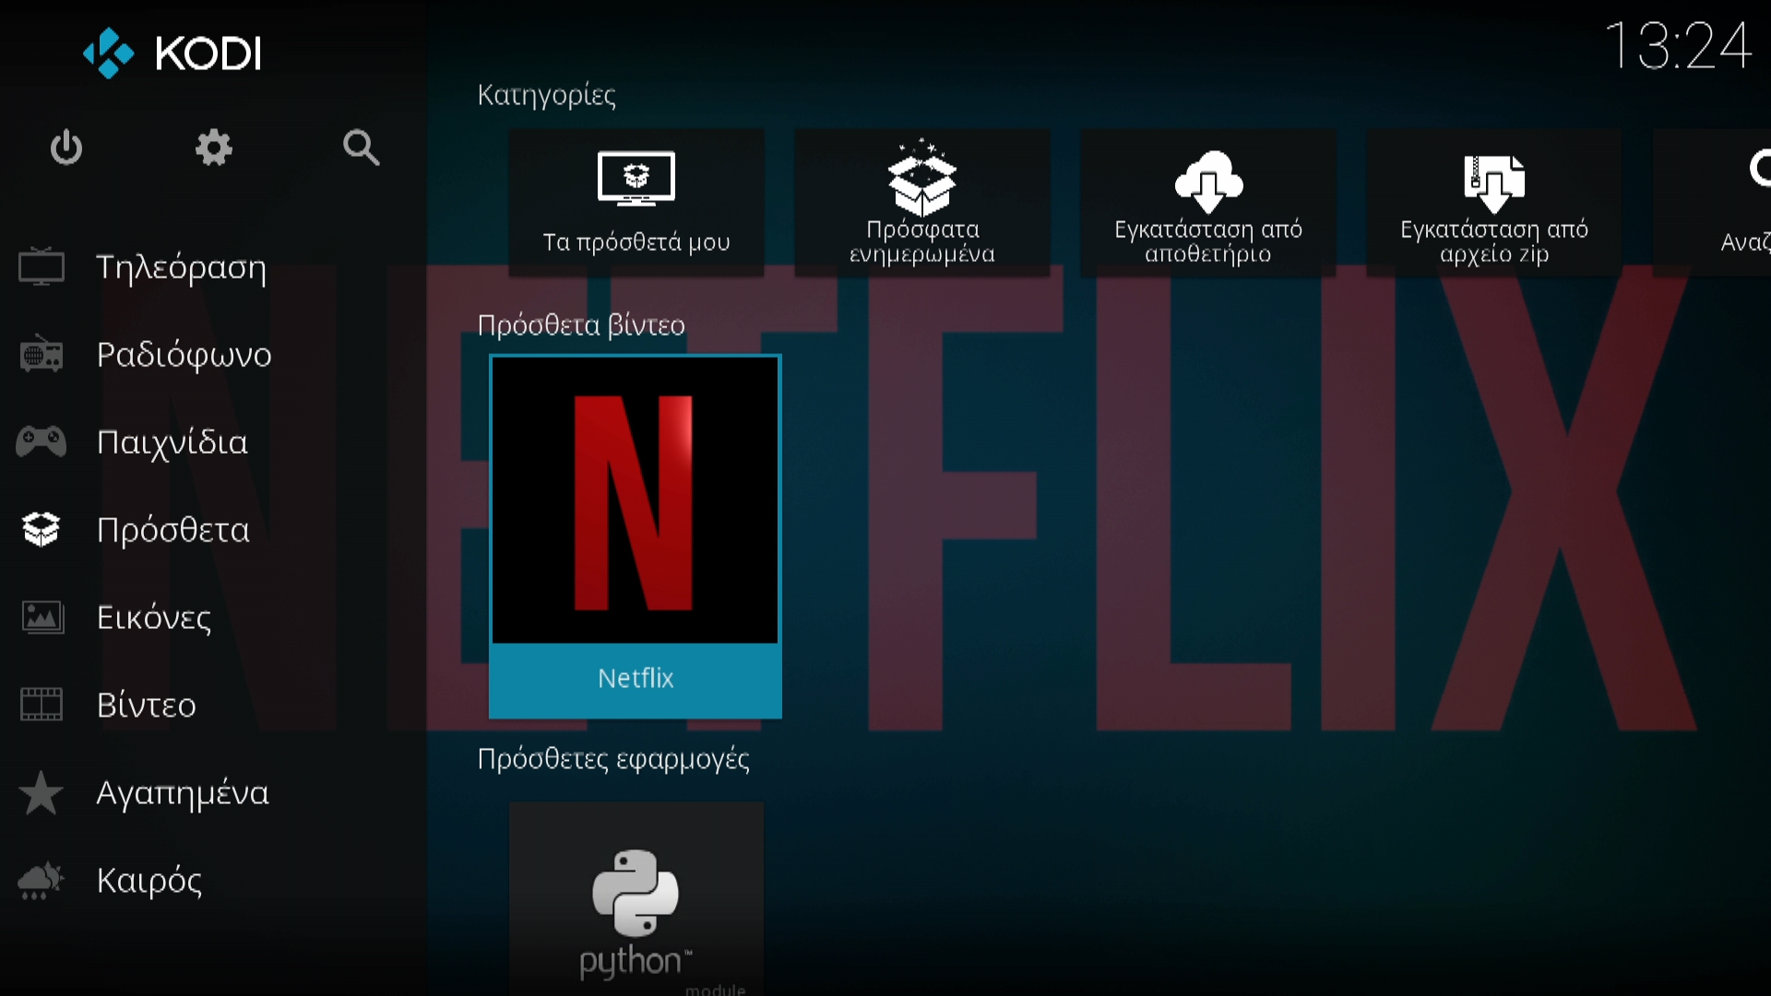Click the power icon
The width and height of the screenshot is (1771, 996).
66,148
